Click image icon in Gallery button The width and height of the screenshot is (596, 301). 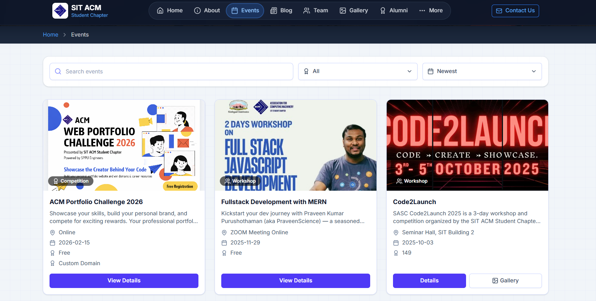pos(495,281)
